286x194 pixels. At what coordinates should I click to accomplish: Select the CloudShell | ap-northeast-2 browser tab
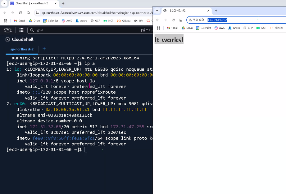(33, 3)
